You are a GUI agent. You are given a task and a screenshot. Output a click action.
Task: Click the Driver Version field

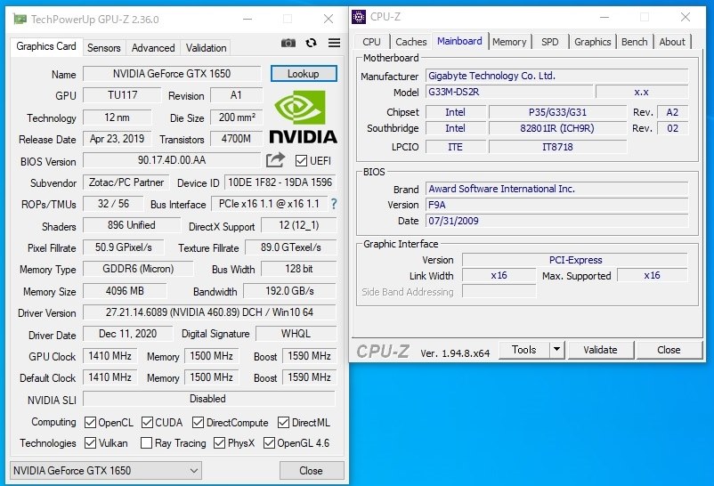(x=209, y=312)
